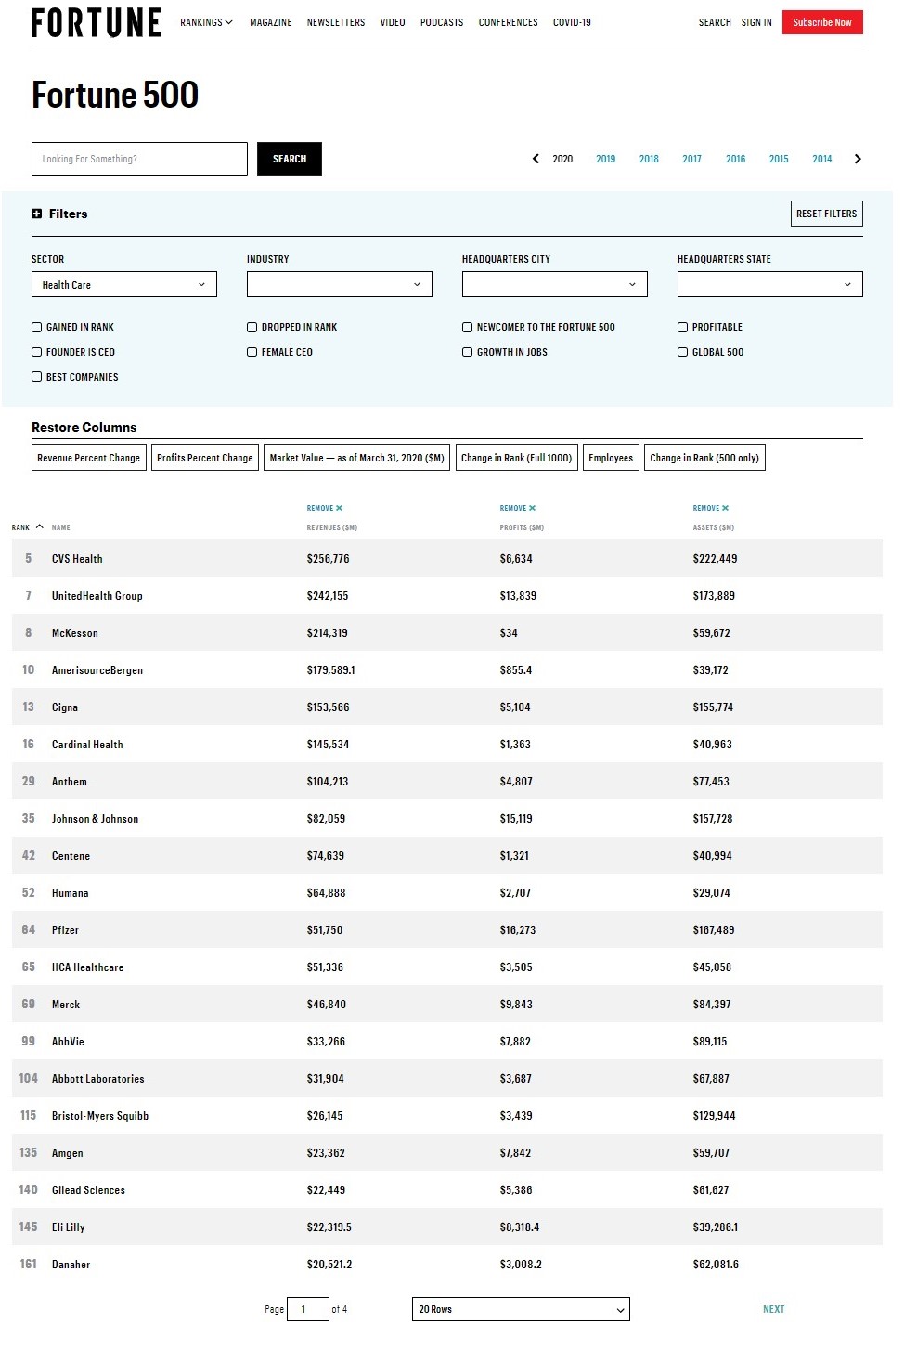
Task: Check the Female CEO filter
Action: point(252,352)
